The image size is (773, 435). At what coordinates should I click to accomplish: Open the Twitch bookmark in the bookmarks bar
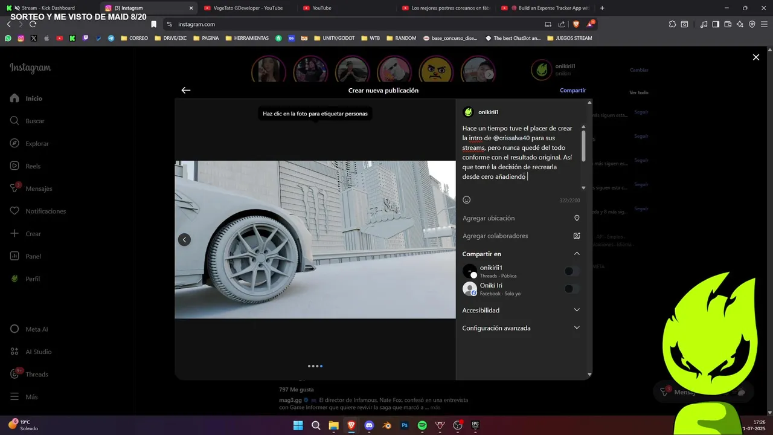[85, 38]
